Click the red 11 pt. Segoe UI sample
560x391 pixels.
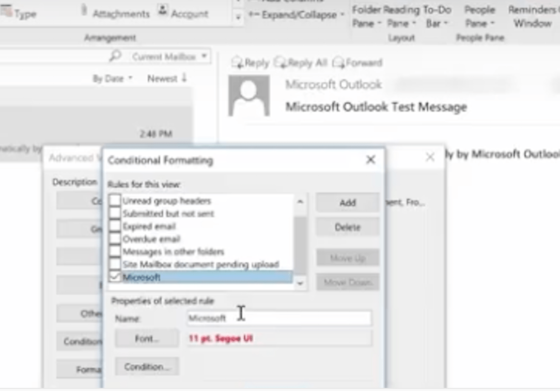[x=221, y=338]
